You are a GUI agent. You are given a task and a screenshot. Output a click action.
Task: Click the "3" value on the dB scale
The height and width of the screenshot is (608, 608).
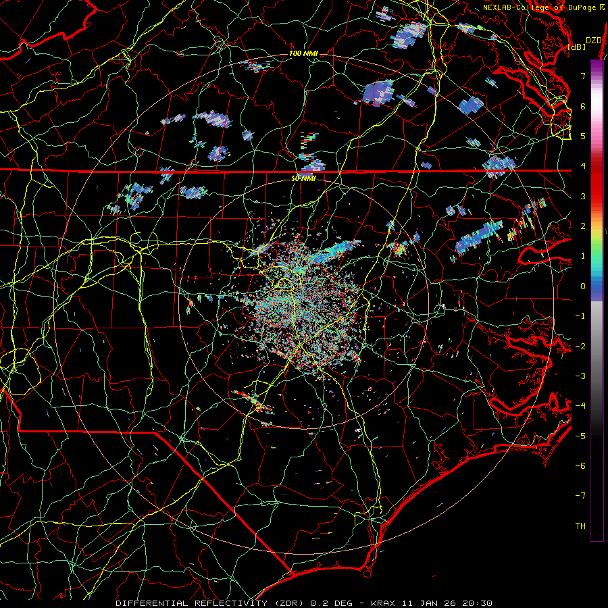pyautogui.click(x=583, y=196)
